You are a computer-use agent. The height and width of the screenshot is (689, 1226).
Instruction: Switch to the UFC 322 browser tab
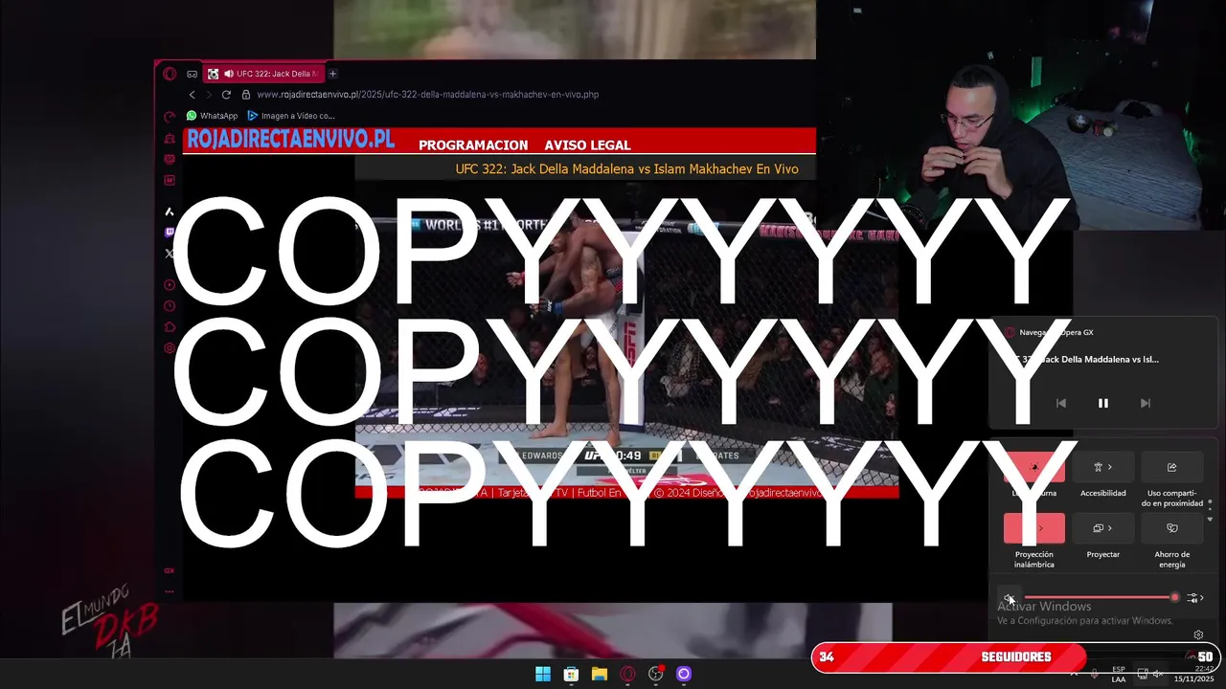[265, 74]
